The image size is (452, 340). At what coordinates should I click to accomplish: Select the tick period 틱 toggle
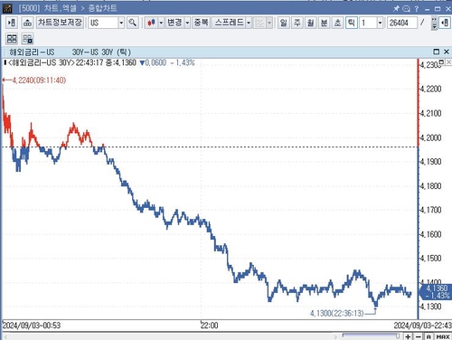coord(352,23)
